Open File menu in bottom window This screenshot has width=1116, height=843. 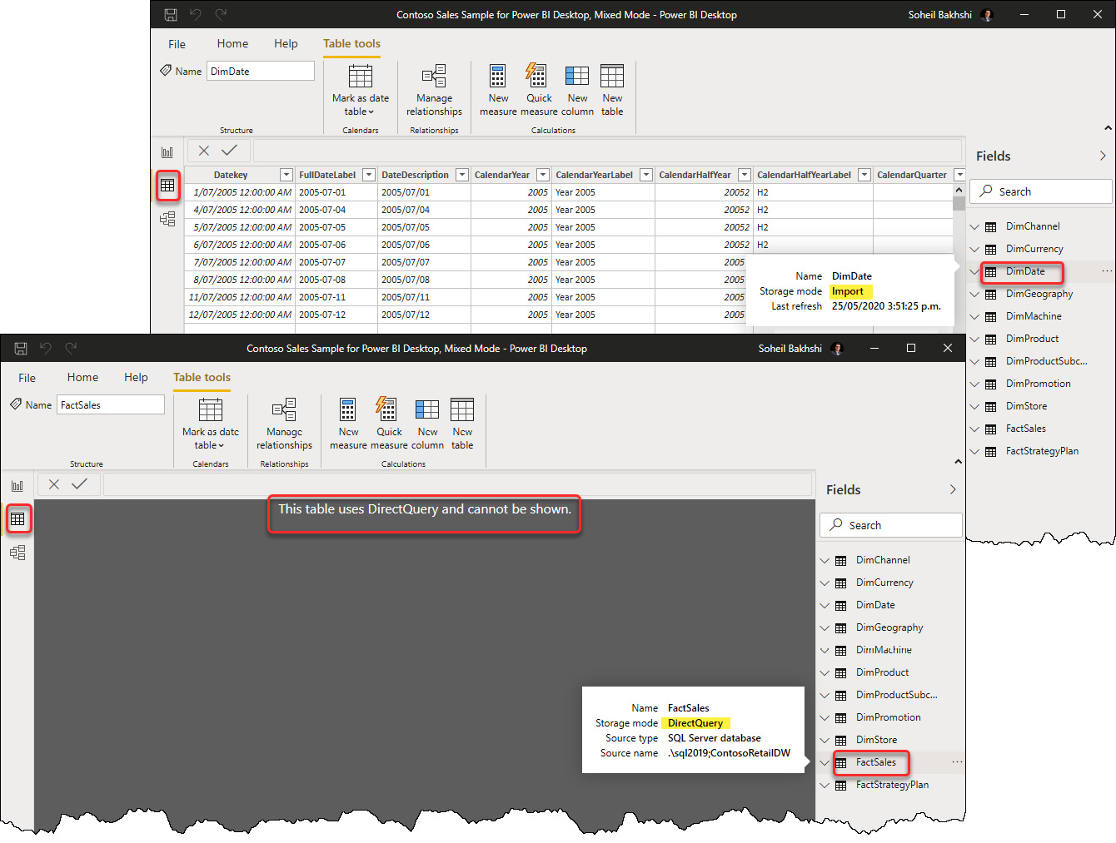(x=27, y=378)
